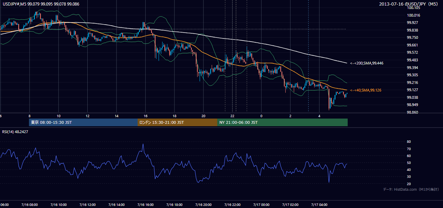Click price axis label 99.483
Viewport: 443px width, 208px height.
click(413, 60)
